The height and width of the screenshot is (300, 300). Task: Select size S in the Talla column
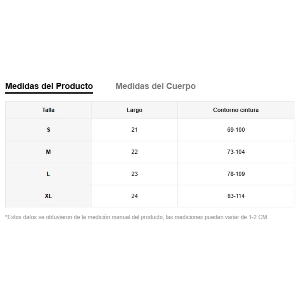48,130
